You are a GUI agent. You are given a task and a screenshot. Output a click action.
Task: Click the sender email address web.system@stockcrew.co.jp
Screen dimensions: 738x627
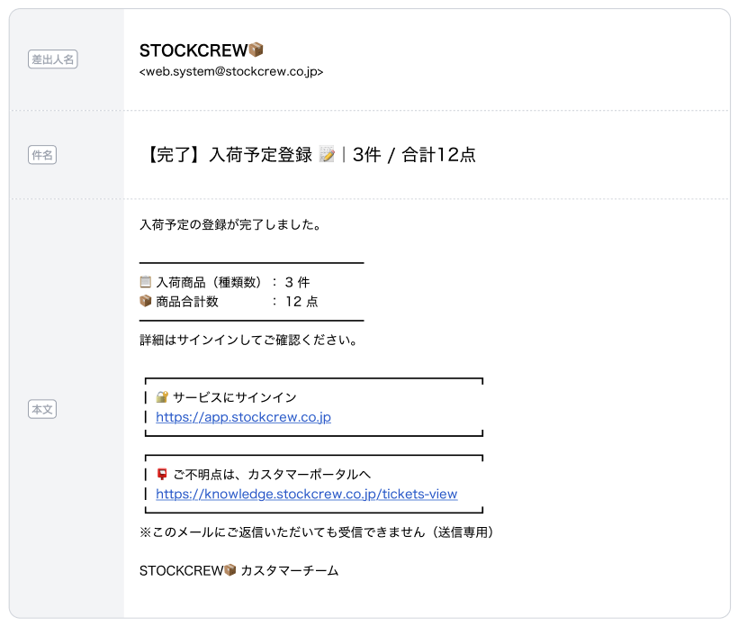coord(231,71)
